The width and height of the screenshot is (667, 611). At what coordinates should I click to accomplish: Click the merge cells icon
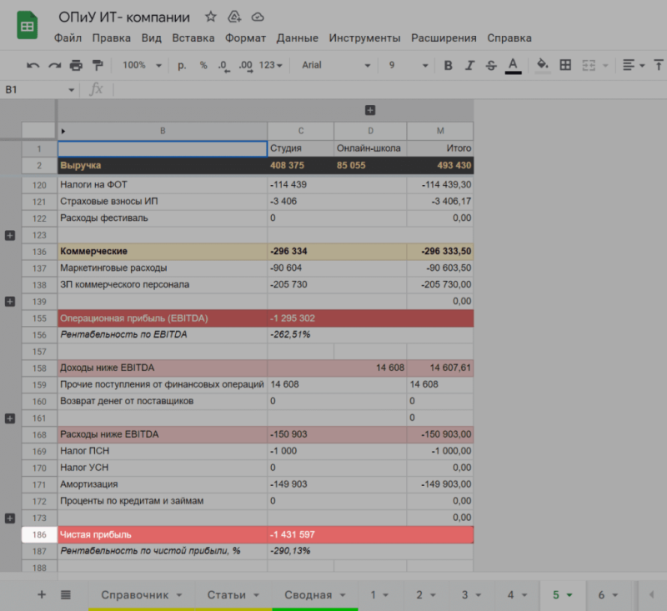(589, 66)
